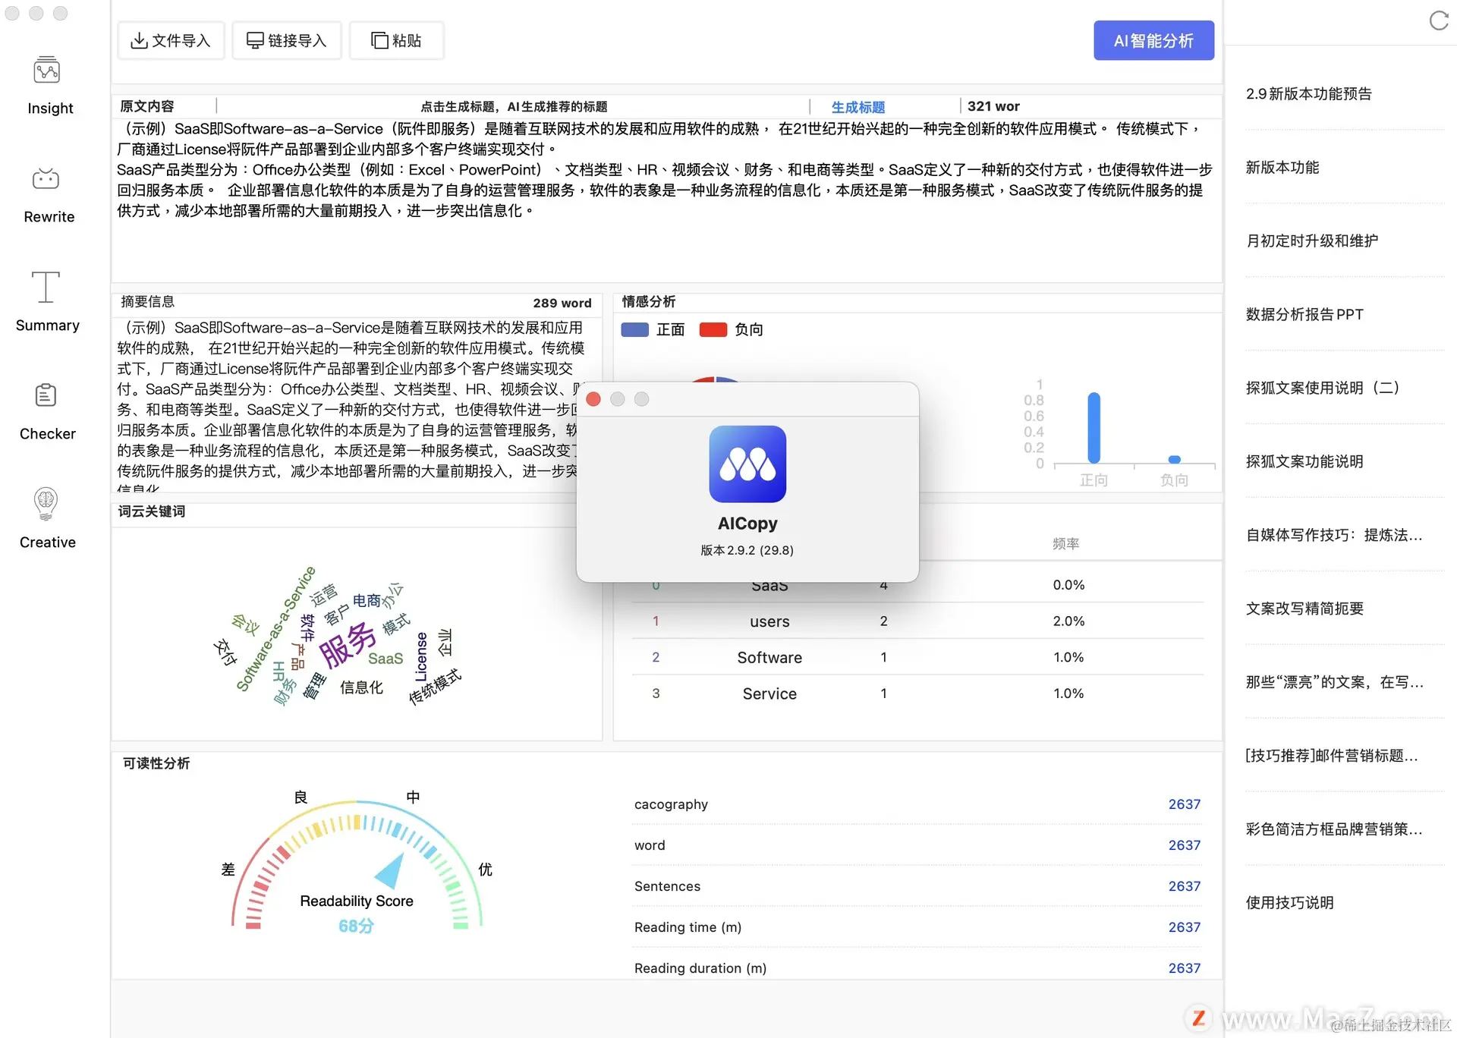Select the Checker clipboard icon
This screenshot has width=1457, height=1038.
46,396
